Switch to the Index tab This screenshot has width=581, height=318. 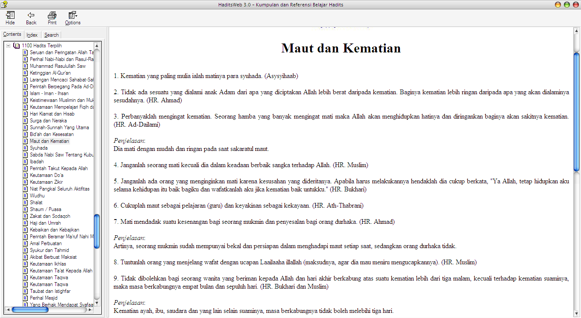coord(32,35)
